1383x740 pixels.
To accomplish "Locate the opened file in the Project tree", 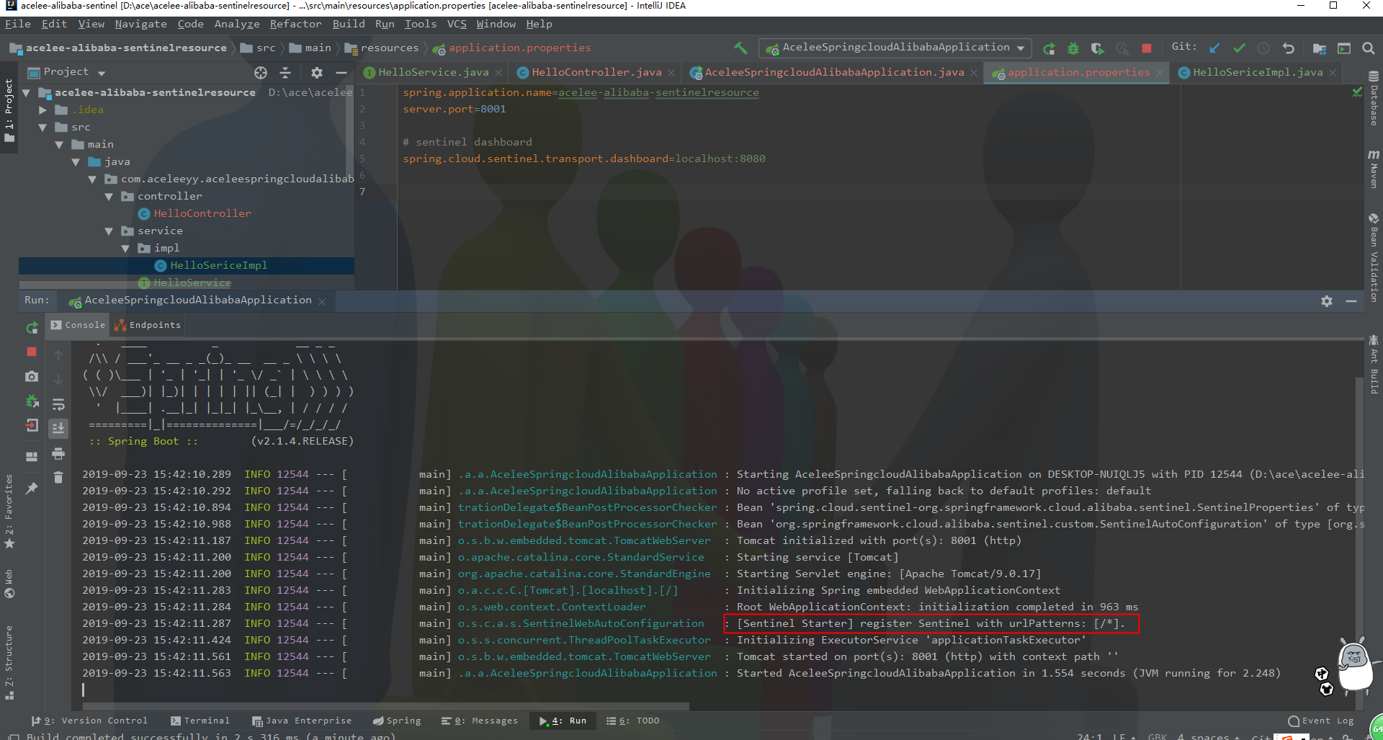I will [x=261, y=72].
